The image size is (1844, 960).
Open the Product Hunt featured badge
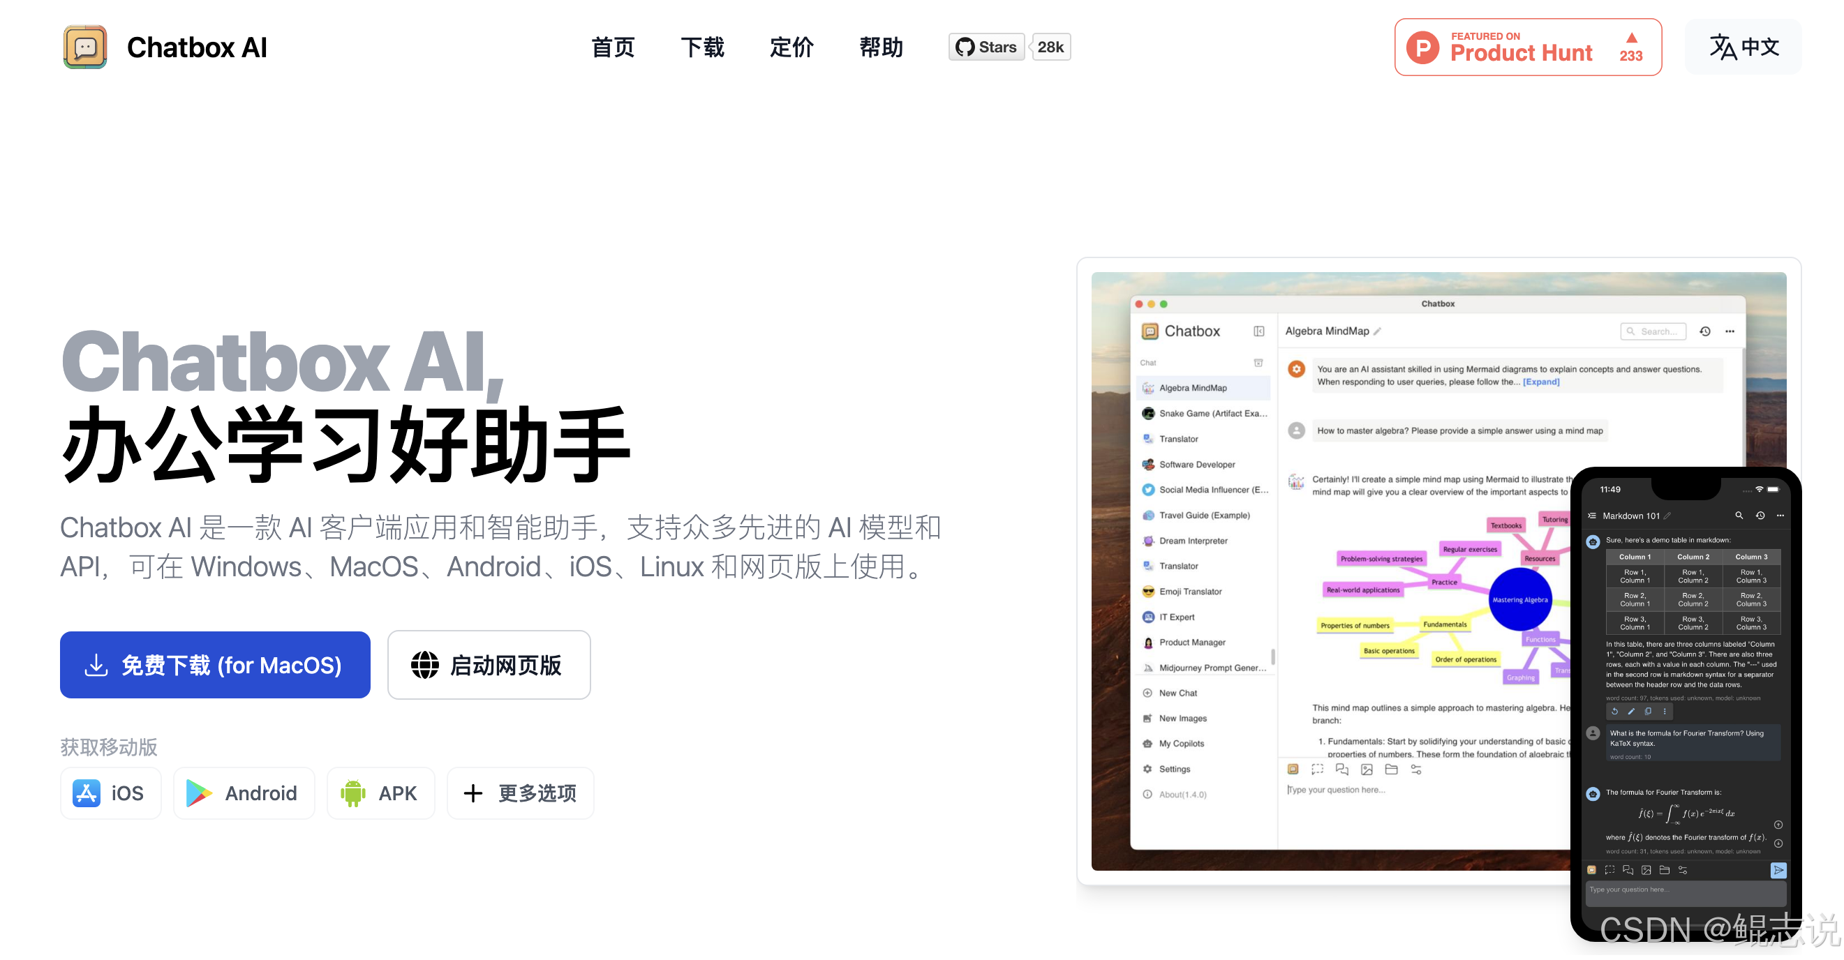coord(1527,47)
